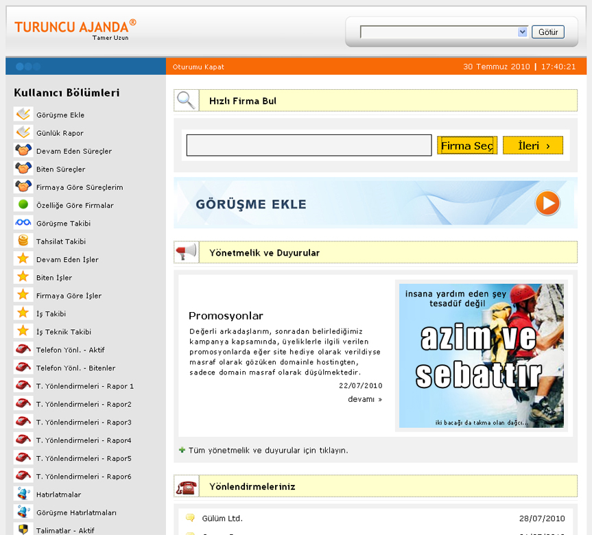This screenshot has width=592, height=535.
Task: Click the Firma Seç button
Action: 466,145
